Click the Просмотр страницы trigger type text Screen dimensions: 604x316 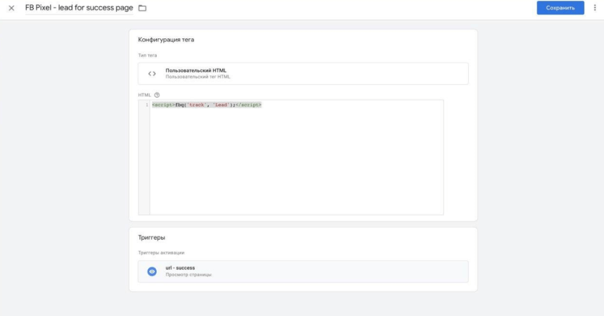(188, 275)
